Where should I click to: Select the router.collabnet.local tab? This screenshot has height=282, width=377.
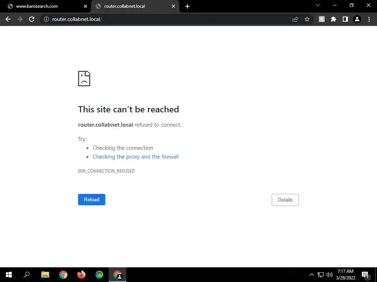(135, 6)
